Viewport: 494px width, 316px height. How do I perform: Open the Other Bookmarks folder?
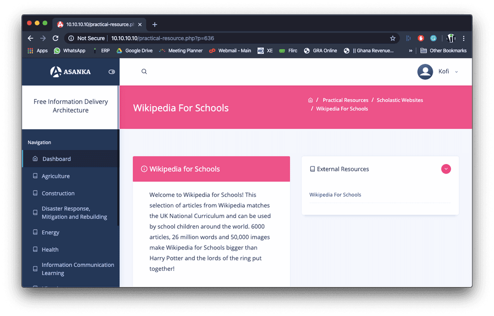click(444, 51)
